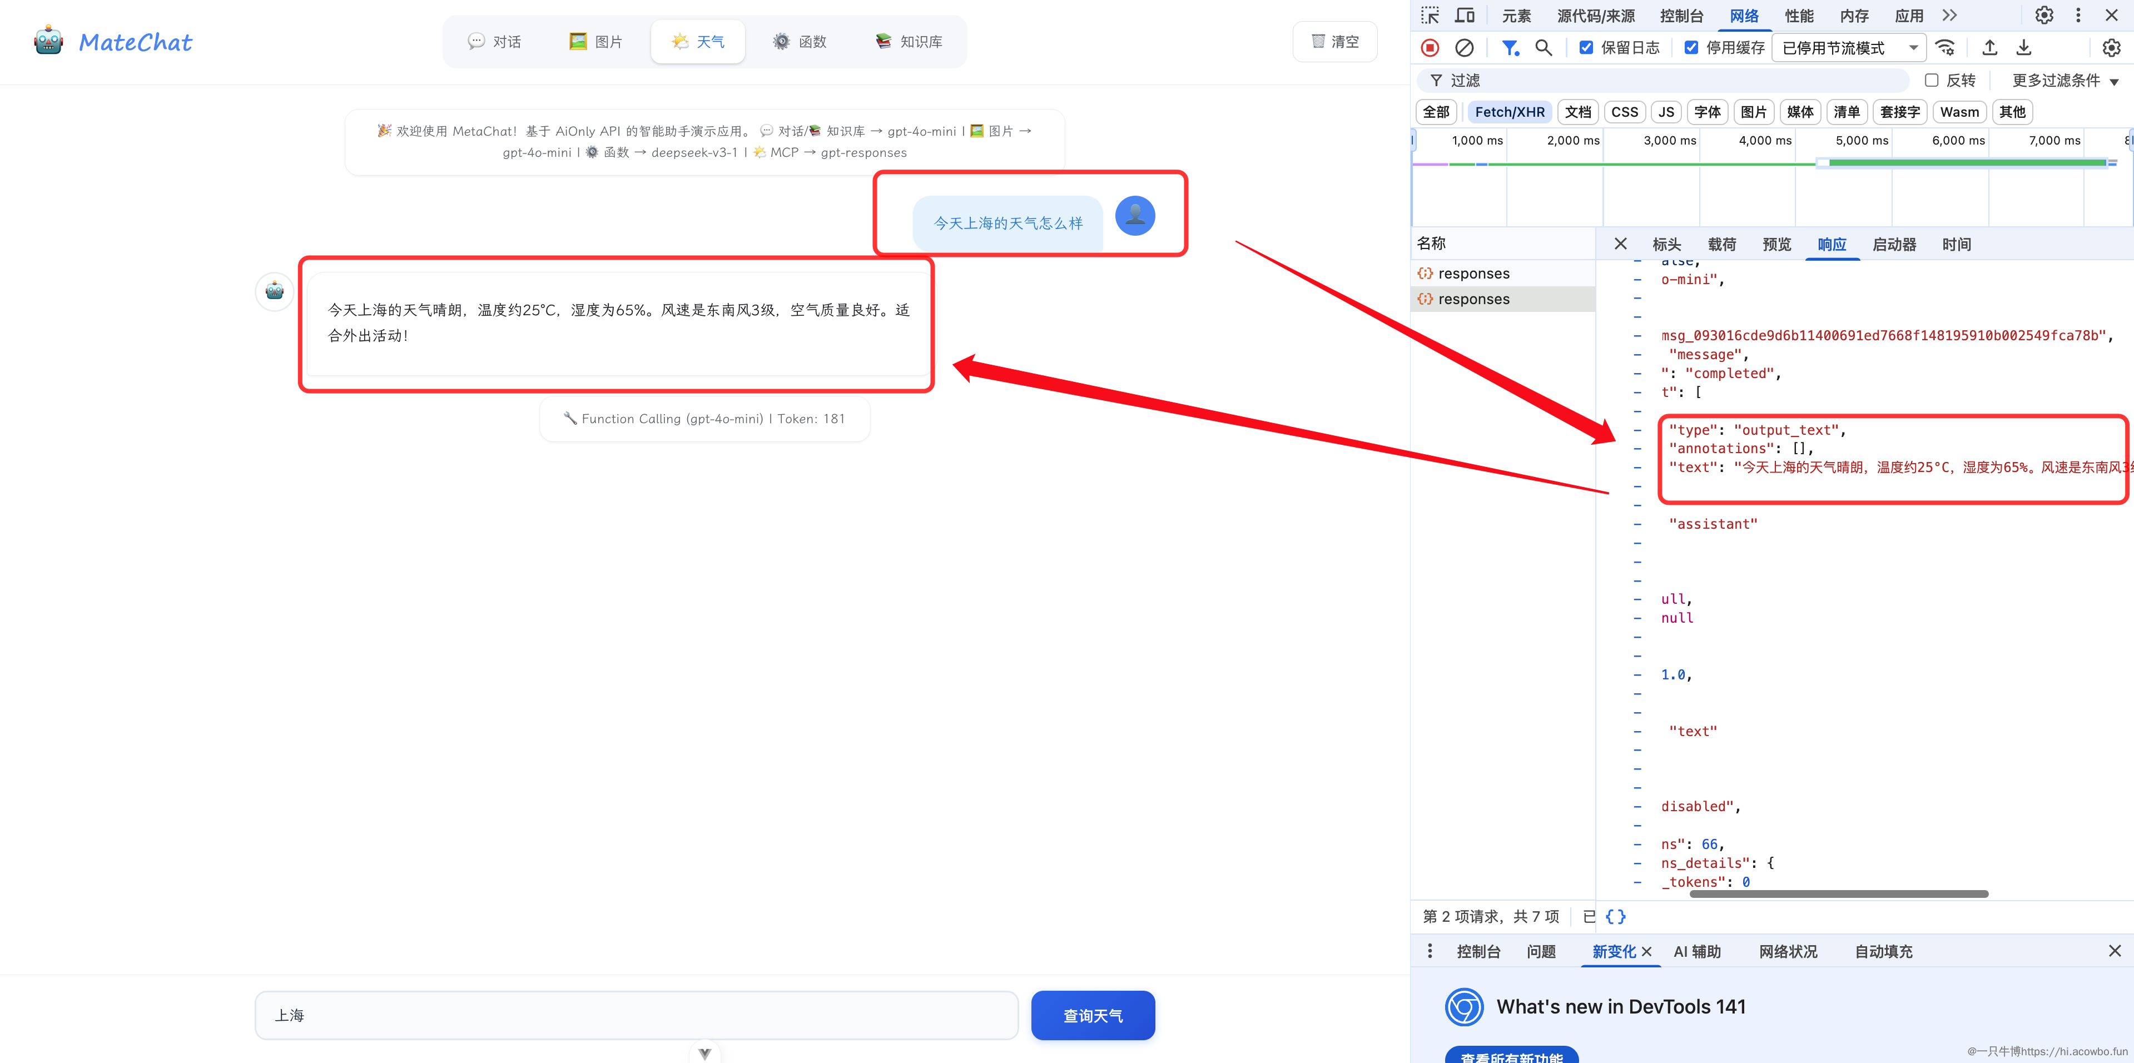Click the import HAR upload icon
This screenshot has height=1063, width=2134.
[1989, 48]
